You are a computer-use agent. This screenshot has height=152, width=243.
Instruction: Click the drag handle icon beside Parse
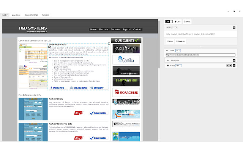click(x=168, y=66)
